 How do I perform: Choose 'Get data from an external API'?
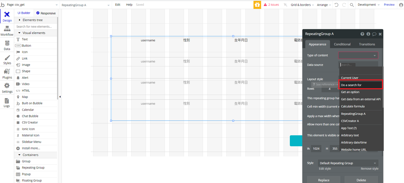pos(361,99)
